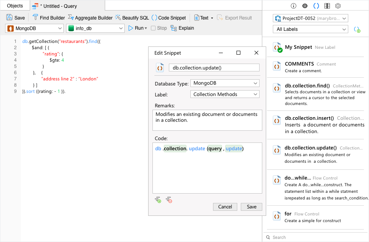Open the Label Collection Methods dropdown

[x=225, y=94]
